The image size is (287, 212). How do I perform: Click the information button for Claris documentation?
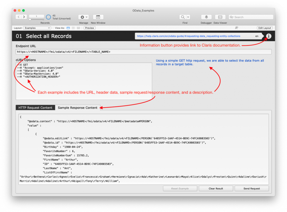coord(269,36)
